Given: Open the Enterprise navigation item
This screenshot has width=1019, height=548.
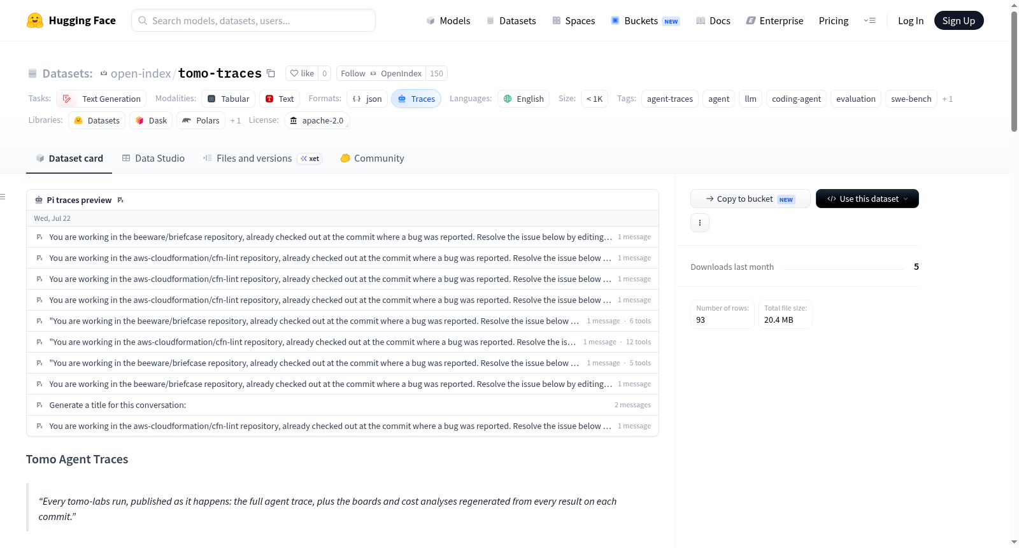Looking at the screenshot, I should [x=774, y=20].
